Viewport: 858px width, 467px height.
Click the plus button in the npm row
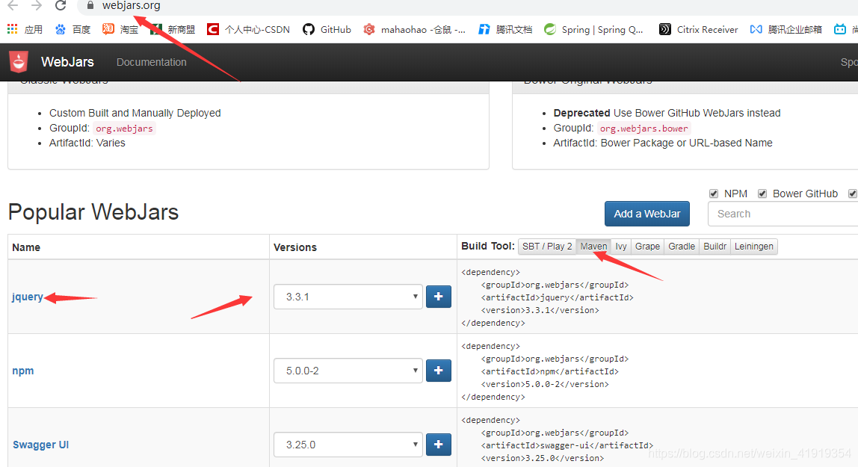tap(438, 370)
